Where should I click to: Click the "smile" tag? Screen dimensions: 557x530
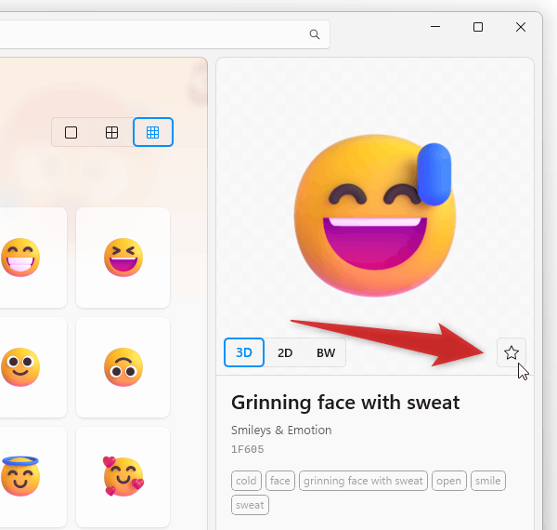click(x=488, y=481)
